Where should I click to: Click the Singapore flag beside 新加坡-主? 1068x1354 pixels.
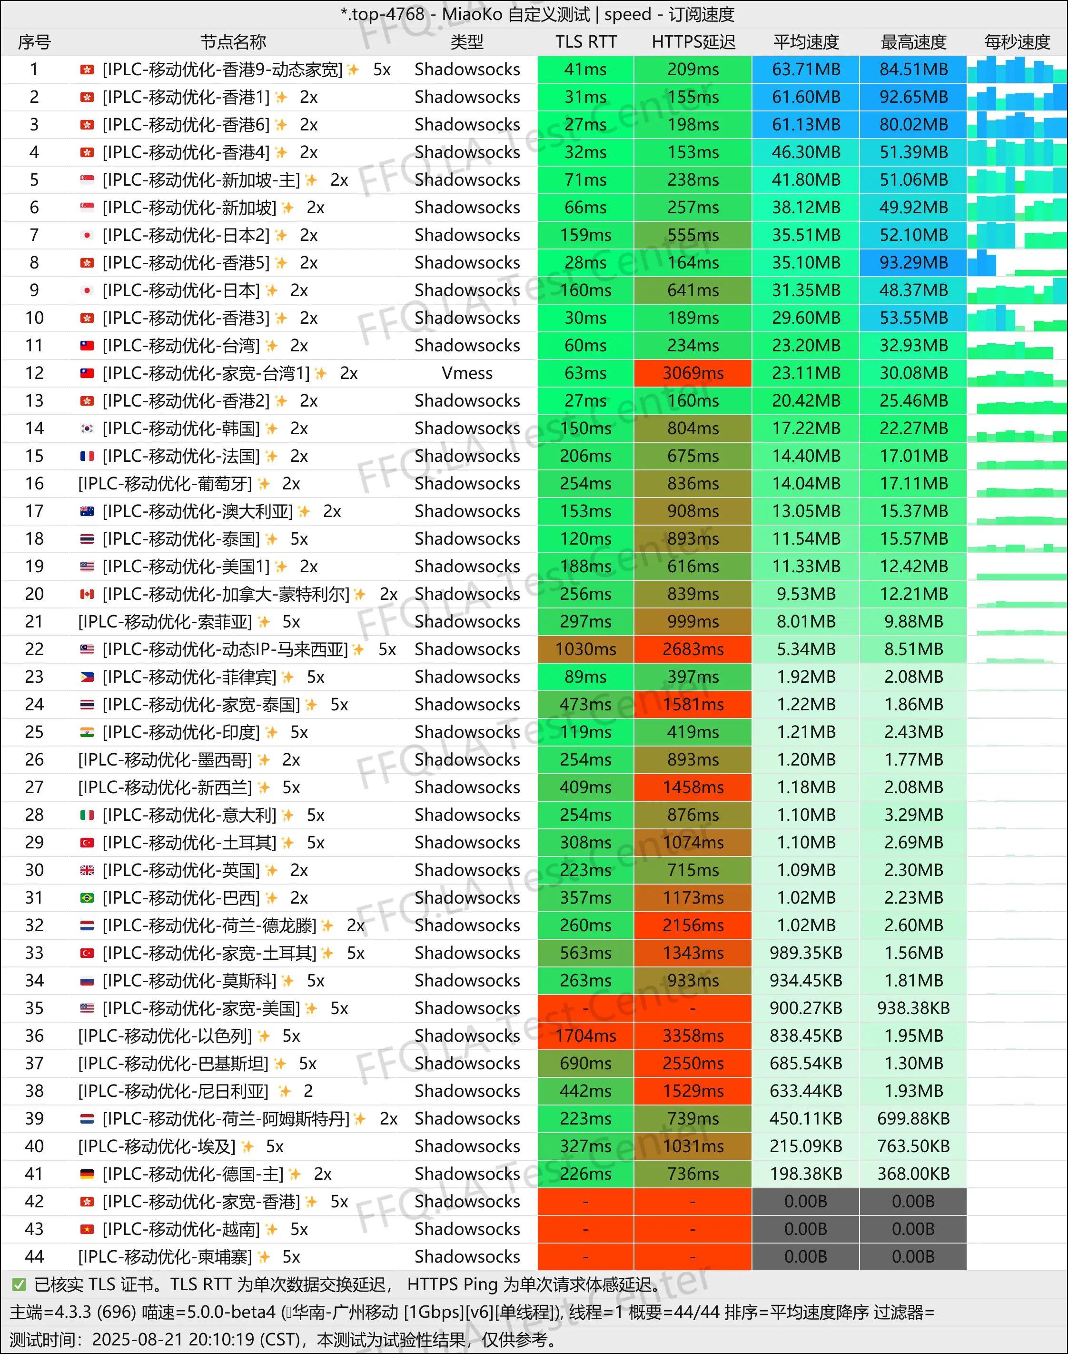coord(87,180)
